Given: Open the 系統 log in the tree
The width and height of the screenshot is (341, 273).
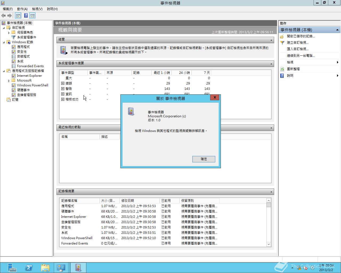Looking at the screenshot, I should [x=20, y=61].
